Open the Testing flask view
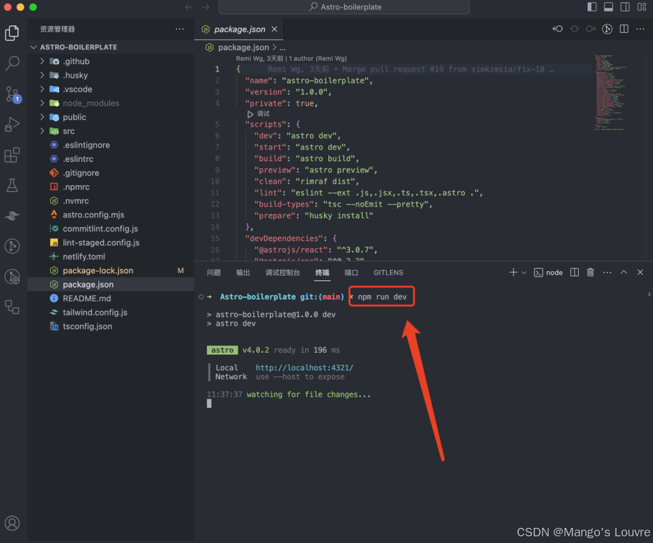The width and height of the screenshot is (653, 543). coord(12,185)
